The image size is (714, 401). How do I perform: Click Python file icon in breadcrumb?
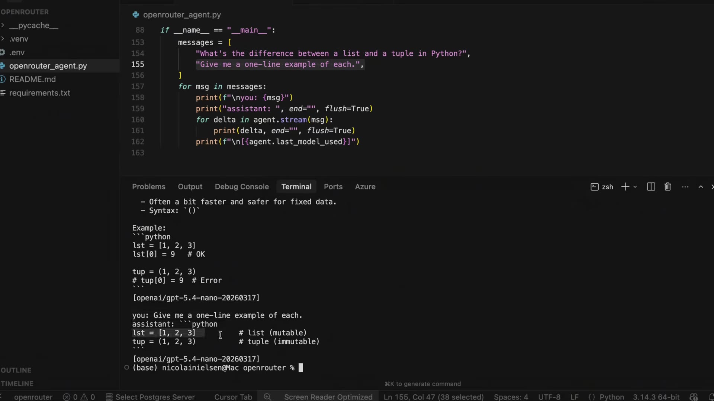[136, 15]
